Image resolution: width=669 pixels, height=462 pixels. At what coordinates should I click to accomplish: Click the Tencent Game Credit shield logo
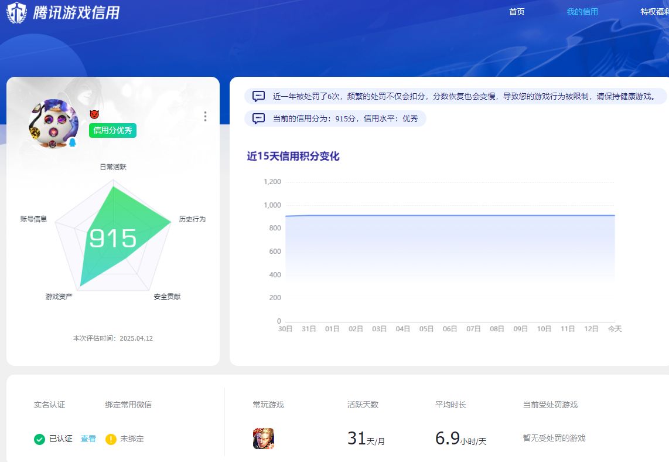point(16,12)
